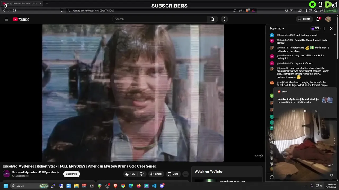Open the Unsolved Mysteries channel avatar
Image resolution: width=339 pixels, height=190 pixels.
[x=6, y=174]
